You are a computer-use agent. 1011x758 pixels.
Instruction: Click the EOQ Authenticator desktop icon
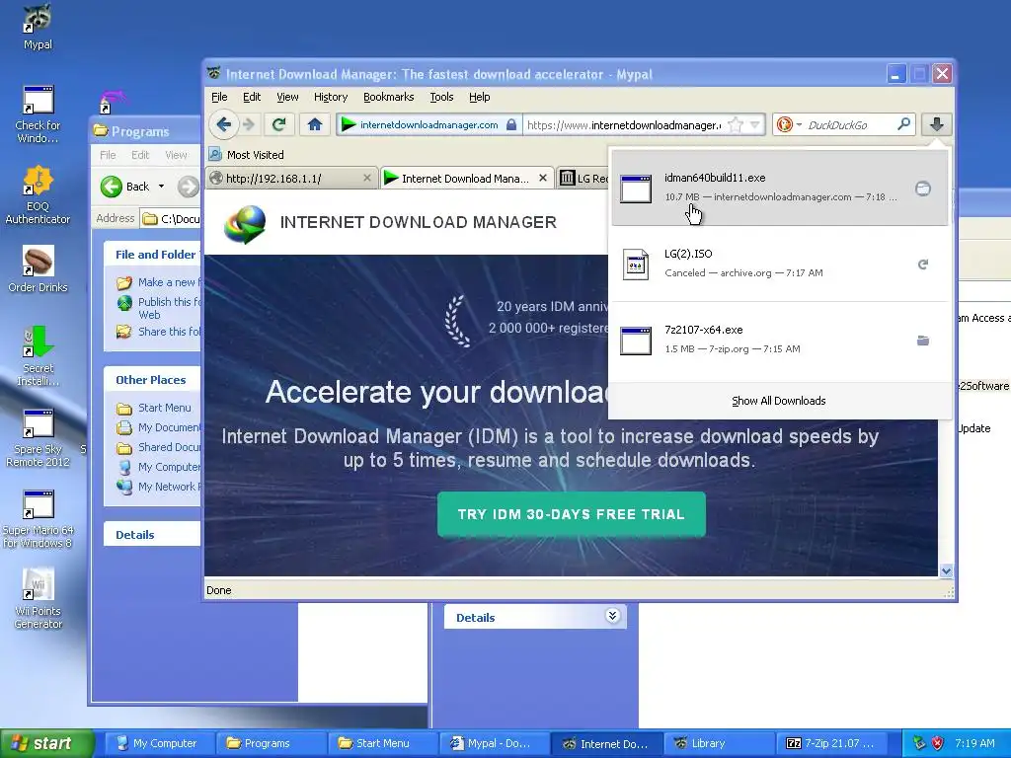click(38, 194)
